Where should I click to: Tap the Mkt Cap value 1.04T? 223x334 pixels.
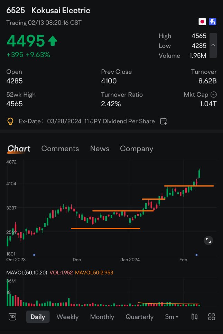click(x=208, y=104)
